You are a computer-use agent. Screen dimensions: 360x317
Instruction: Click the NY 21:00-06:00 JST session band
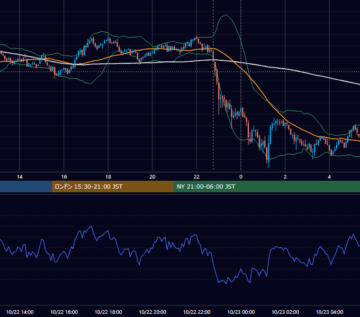pos(266,187)
